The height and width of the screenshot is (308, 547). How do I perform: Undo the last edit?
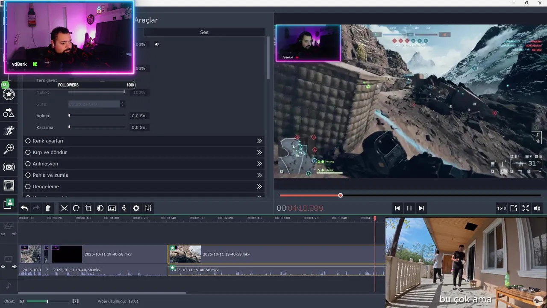pos(24,208)
